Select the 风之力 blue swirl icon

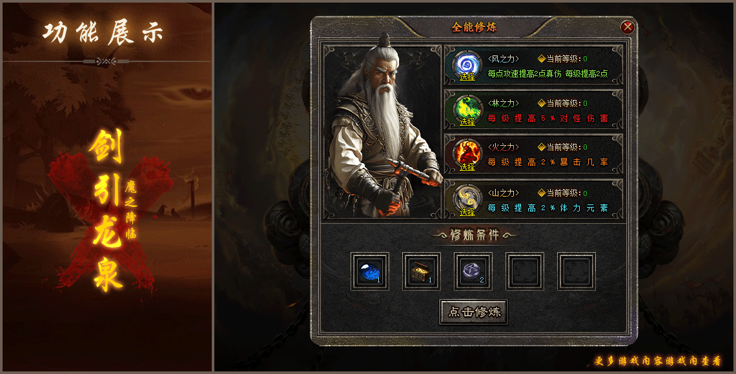click(467, 65)
